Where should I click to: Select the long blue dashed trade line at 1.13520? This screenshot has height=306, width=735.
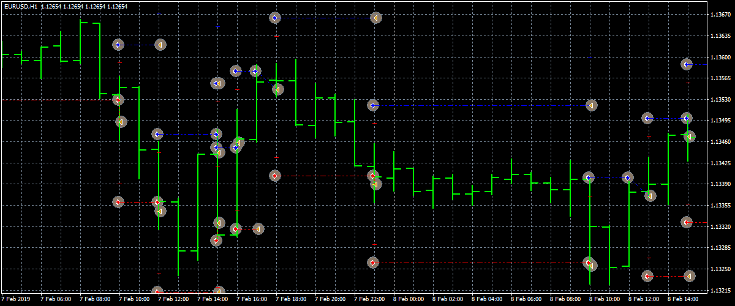click(482, 105)
